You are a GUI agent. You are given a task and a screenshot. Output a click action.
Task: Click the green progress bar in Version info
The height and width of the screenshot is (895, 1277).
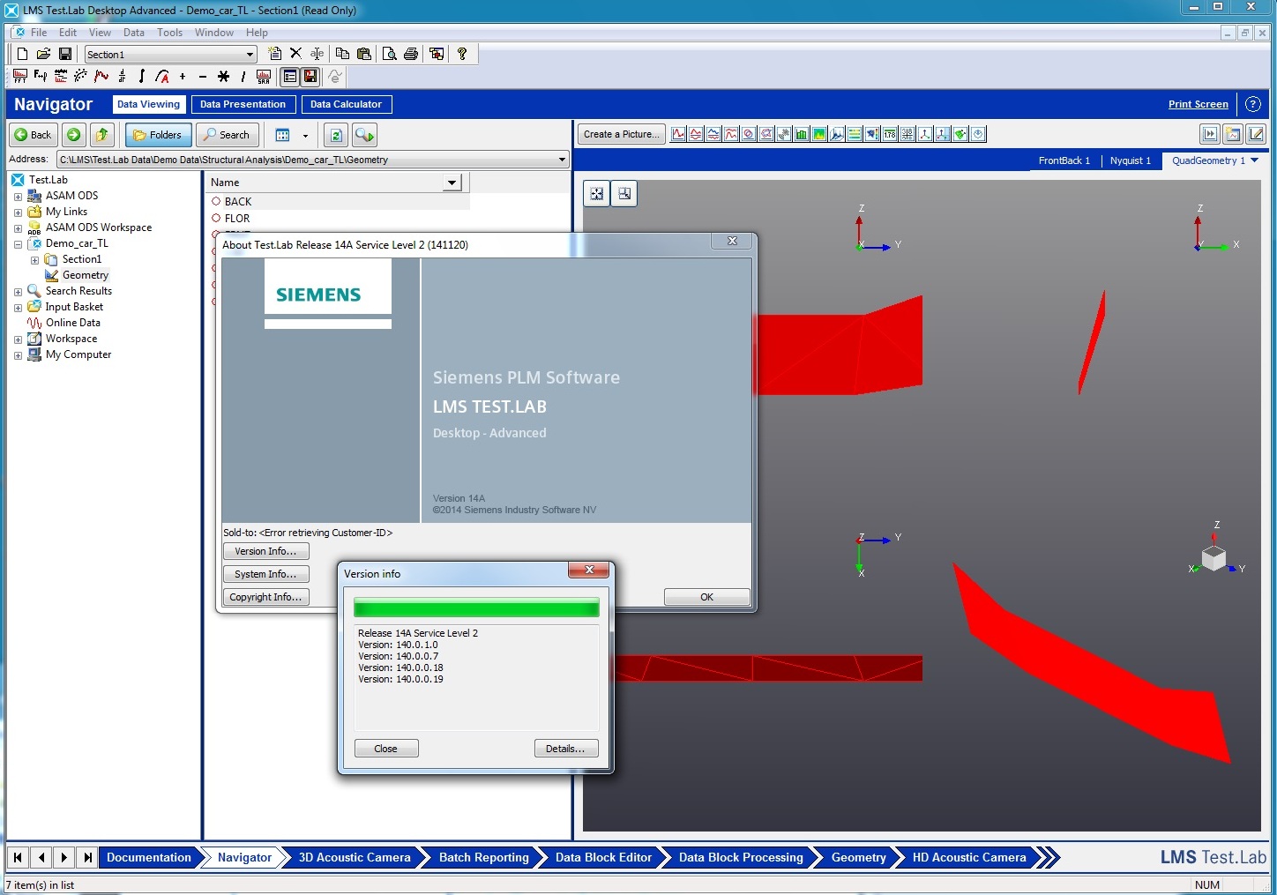(476, 608)
